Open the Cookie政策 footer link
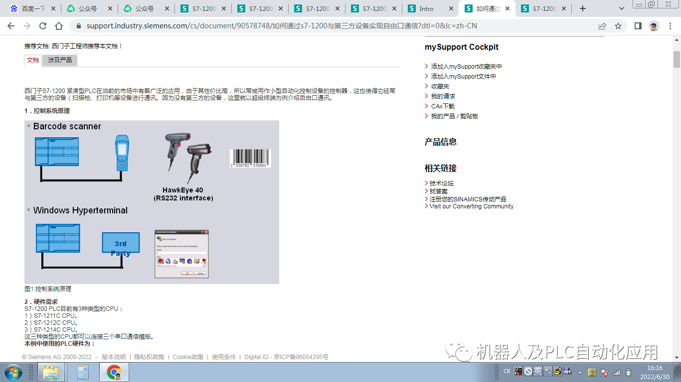 [x=188, y=357]
